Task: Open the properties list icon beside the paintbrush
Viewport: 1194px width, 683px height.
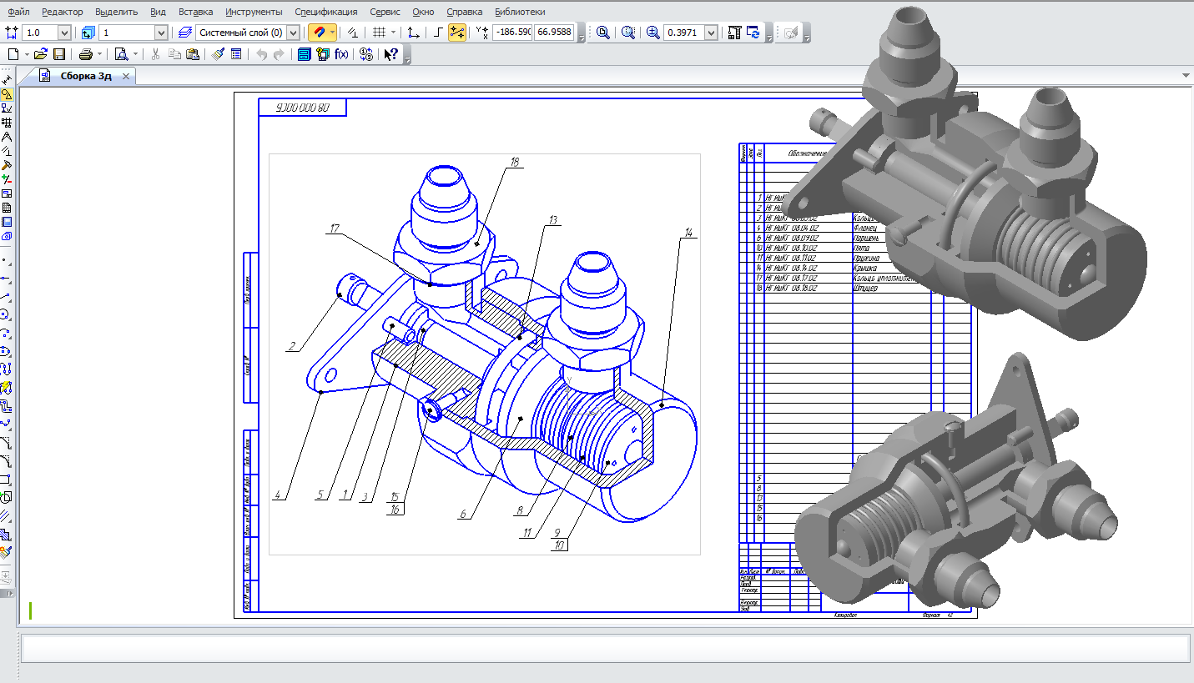Action: click(236, 54)
